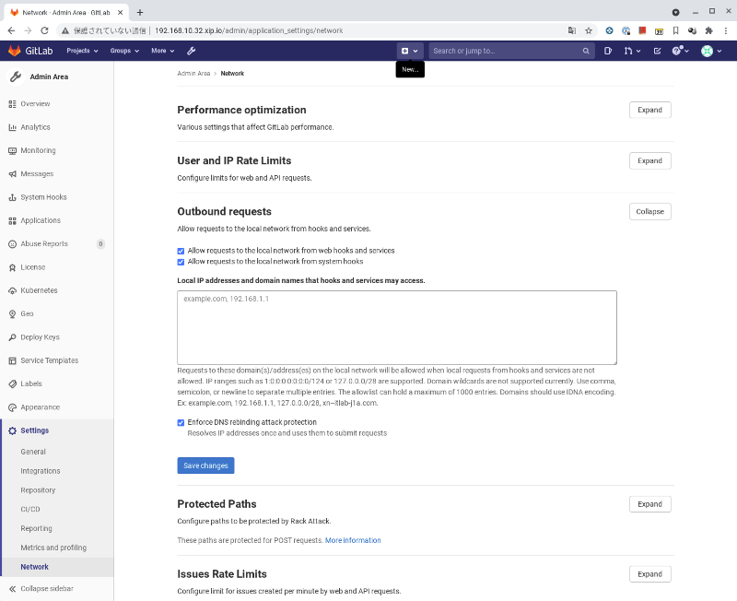Click the Save changes button
Screen dimensions: 737x601
(x=205, y=465)
